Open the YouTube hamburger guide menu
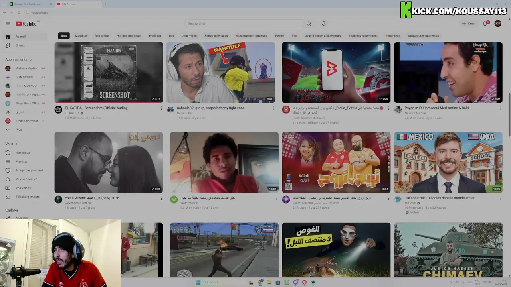Screen dimensions: 511x287 click(8, 24)
